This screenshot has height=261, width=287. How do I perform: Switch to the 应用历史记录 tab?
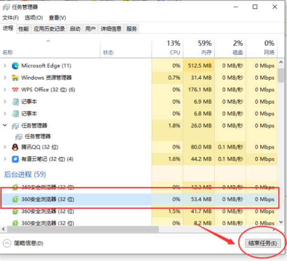(x=49, y=29)
